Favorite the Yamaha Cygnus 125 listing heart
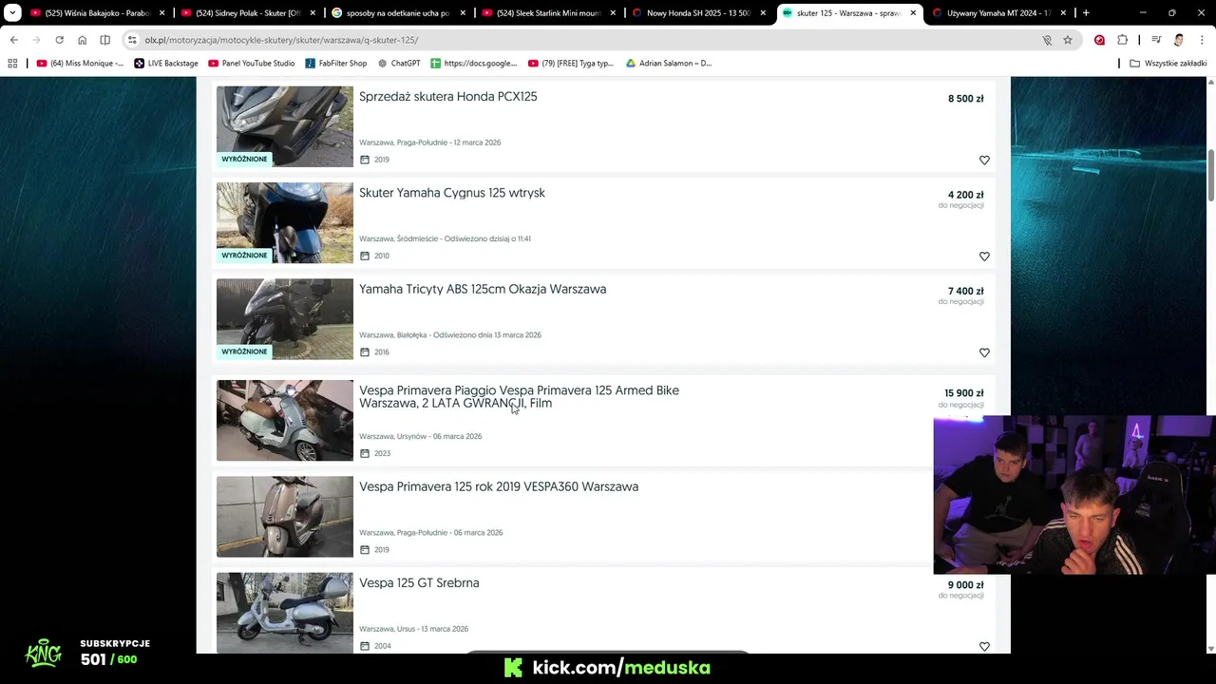This screenshot has height=684, width=1216. click(x=984, y=256)
